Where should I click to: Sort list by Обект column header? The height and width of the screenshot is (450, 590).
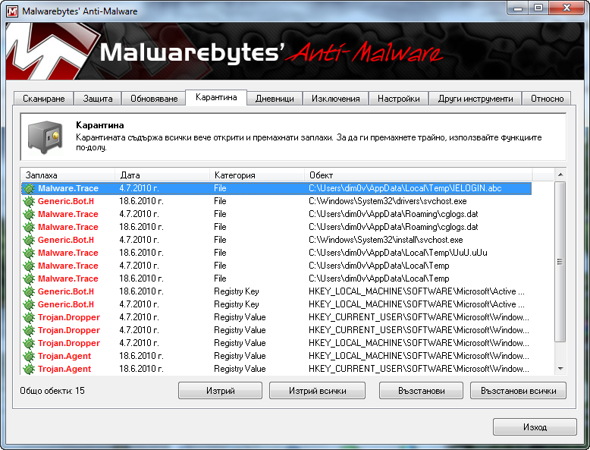[x=418, y=175]
